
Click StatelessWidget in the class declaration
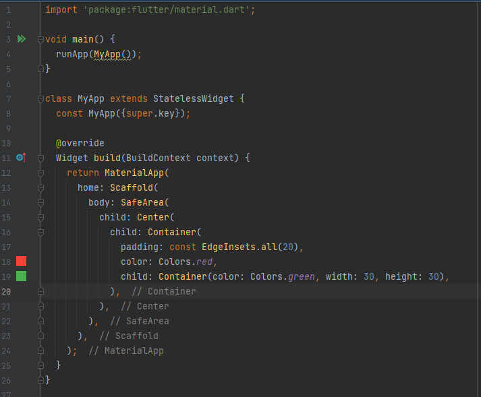pos(194,98)
